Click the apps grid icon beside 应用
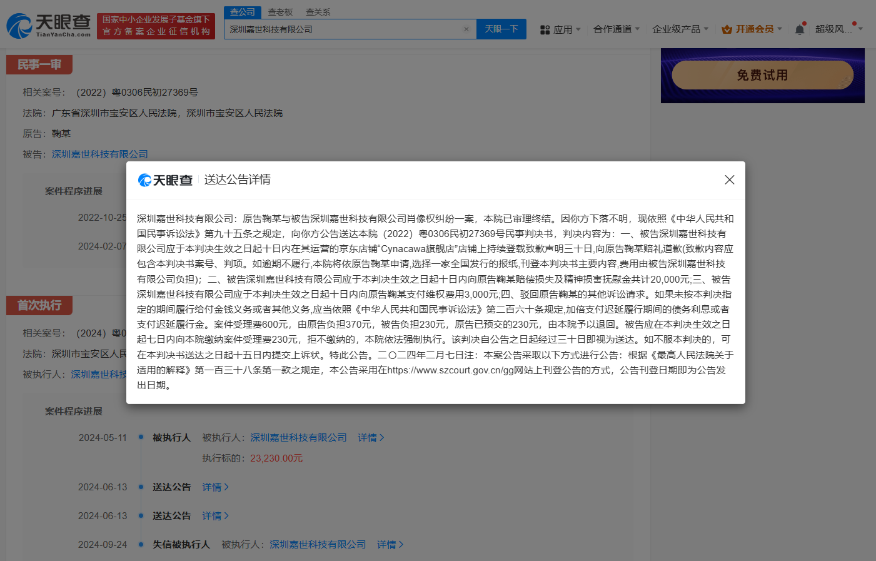 545,29
